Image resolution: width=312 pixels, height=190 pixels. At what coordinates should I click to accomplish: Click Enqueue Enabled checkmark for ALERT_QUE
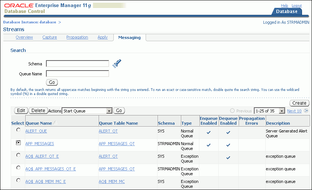point(209,132)
